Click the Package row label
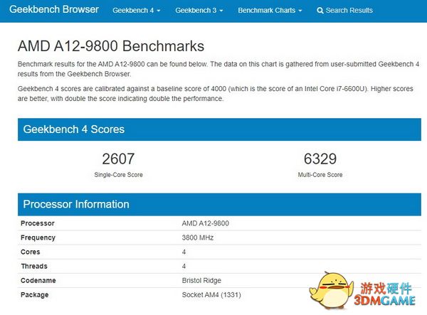The width and height of the screenshot is (427, 315). pos(35,295)
